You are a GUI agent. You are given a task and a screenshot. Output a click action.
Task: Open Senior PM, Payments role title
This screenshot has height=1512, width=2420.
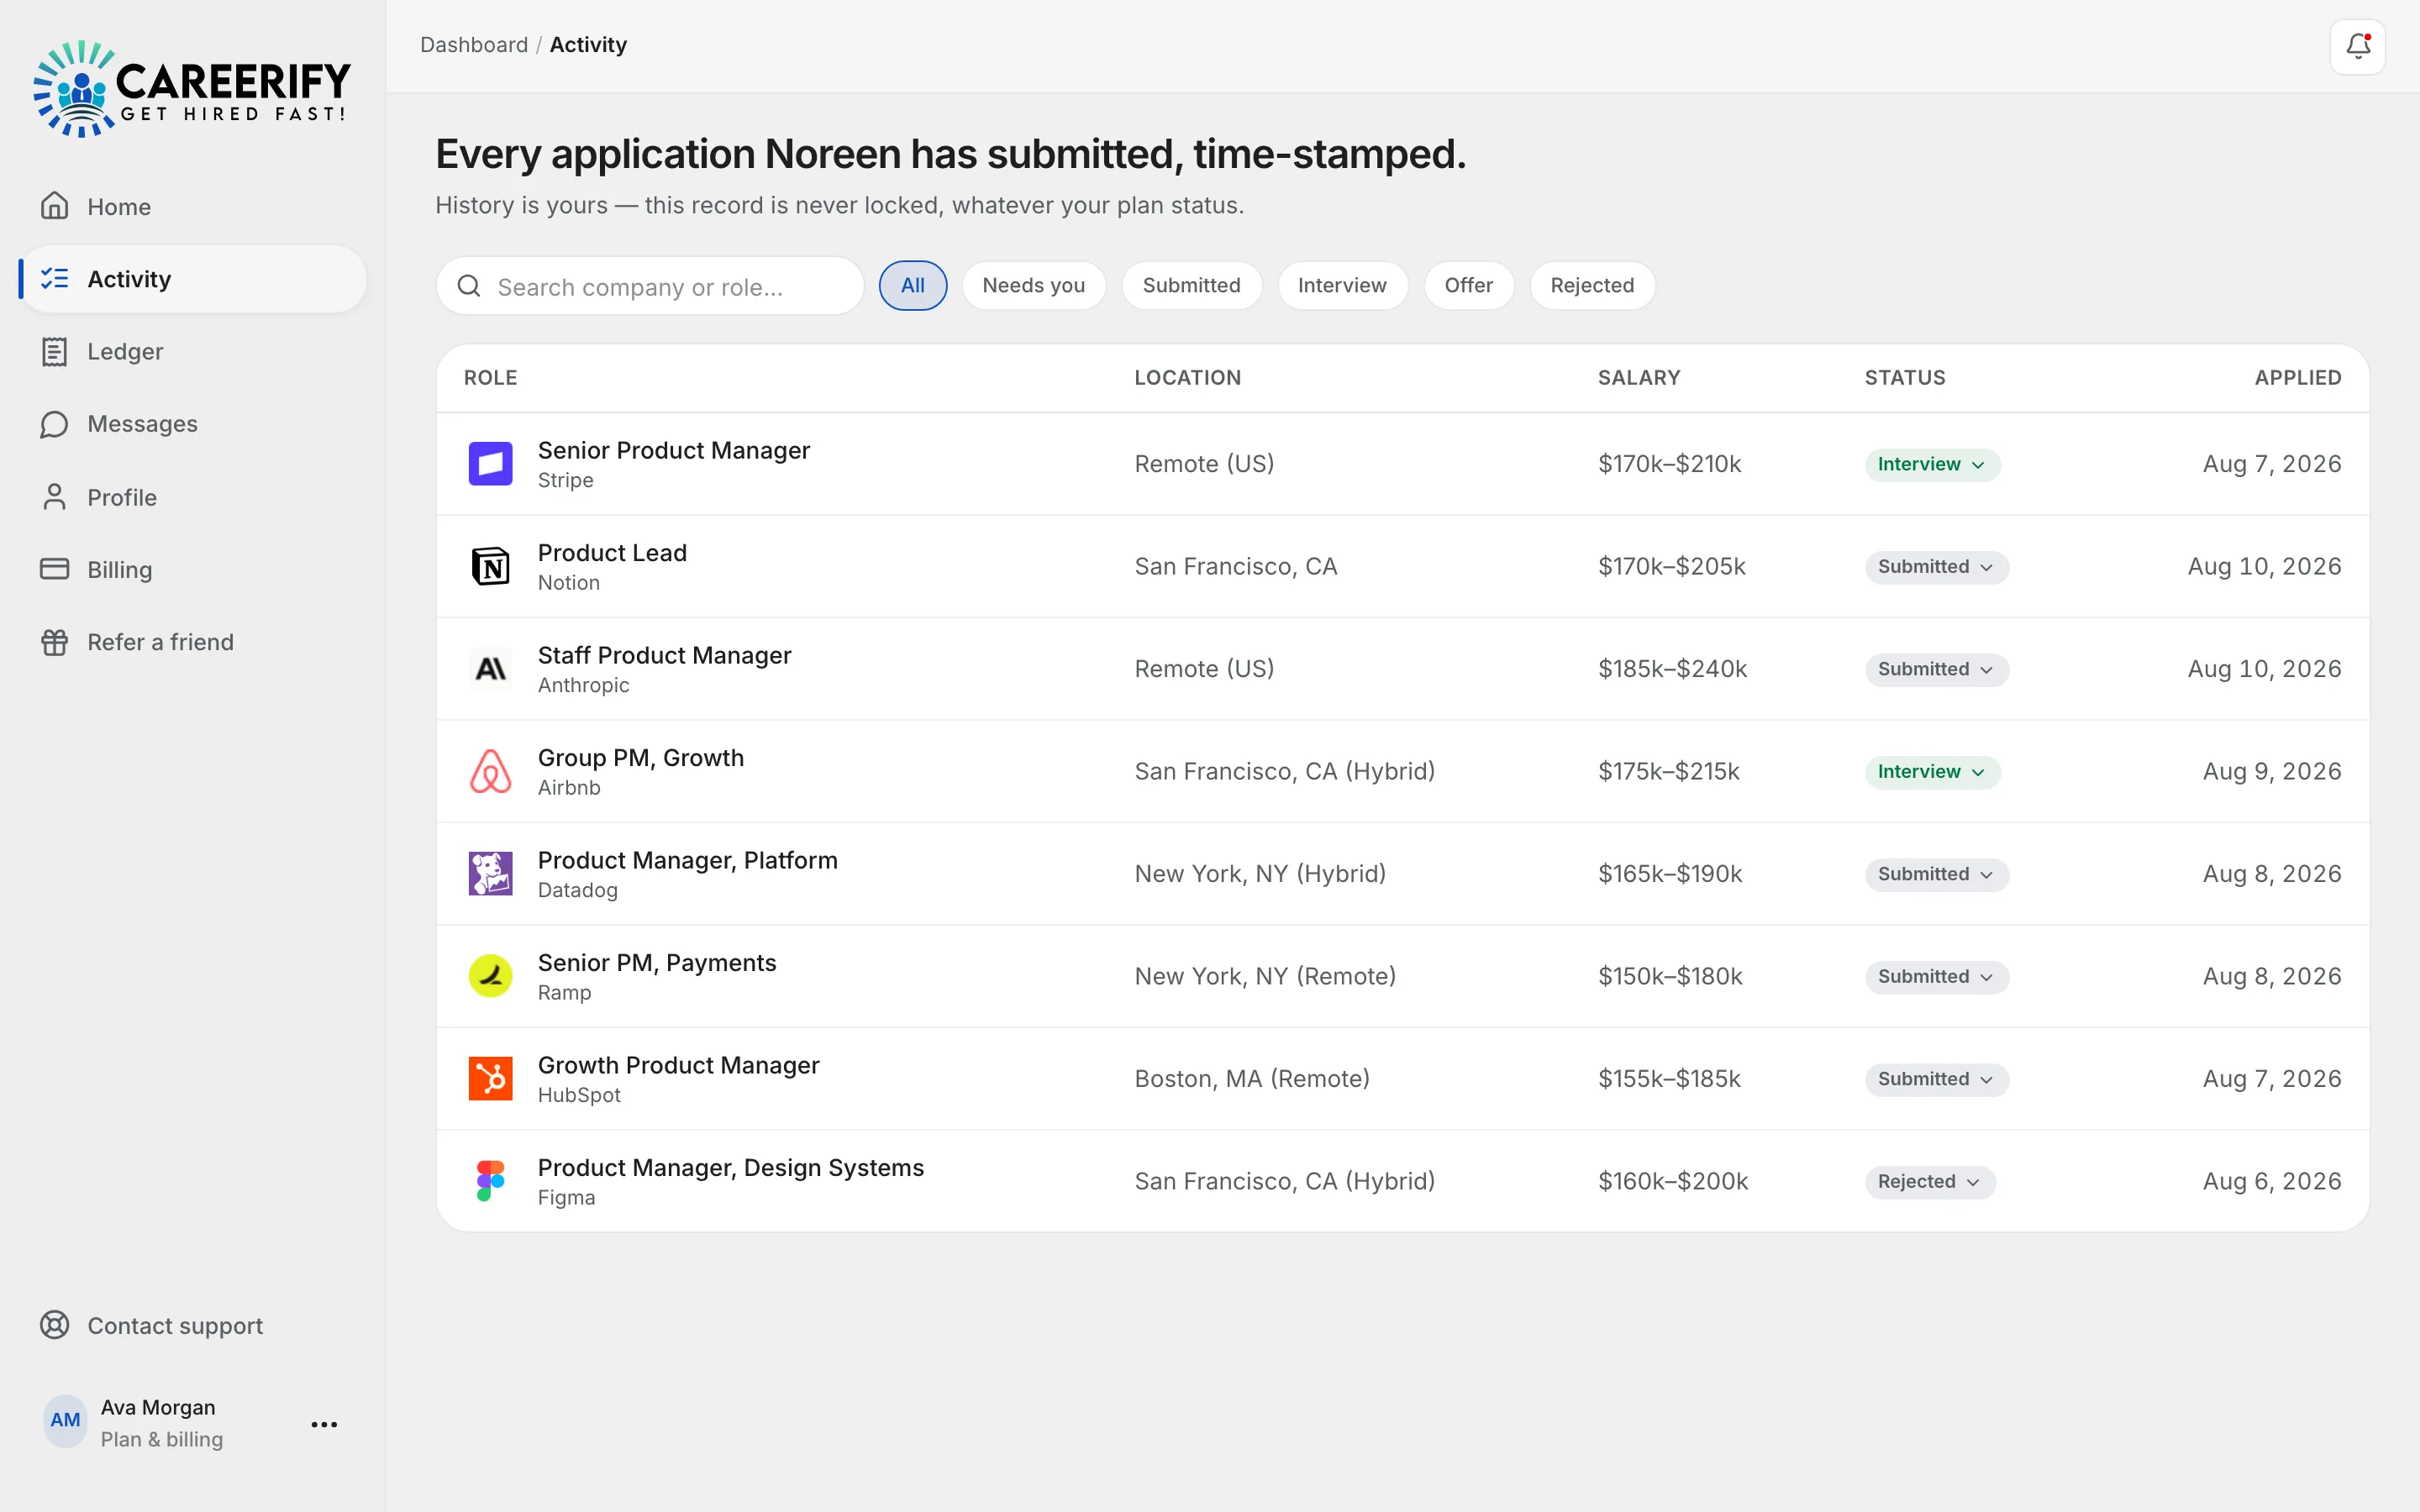pos(657,963)
